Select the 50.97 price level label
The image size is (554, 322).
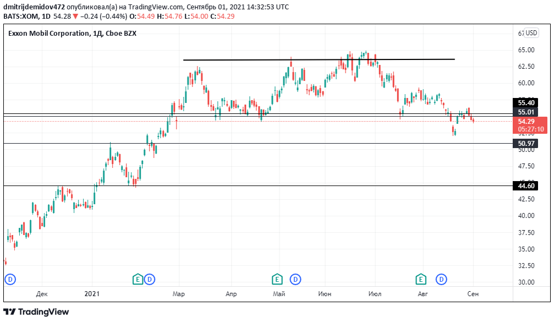[x=526, y=143]
